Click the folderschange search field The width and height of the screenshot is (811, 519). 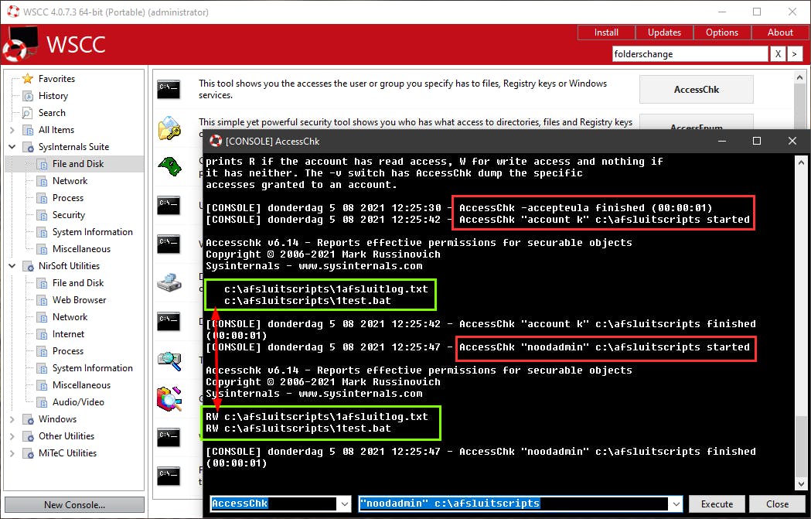coord(690,54)
